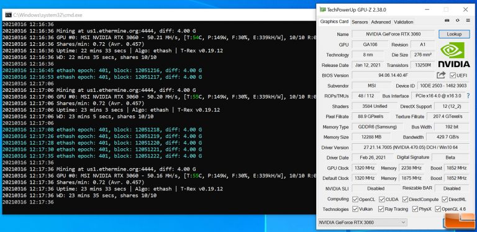Image resolution: width=477 pixels, height=232 pixels.
Task: Toggle the Ray Tracing checkbox
Action: click(381, 209)
